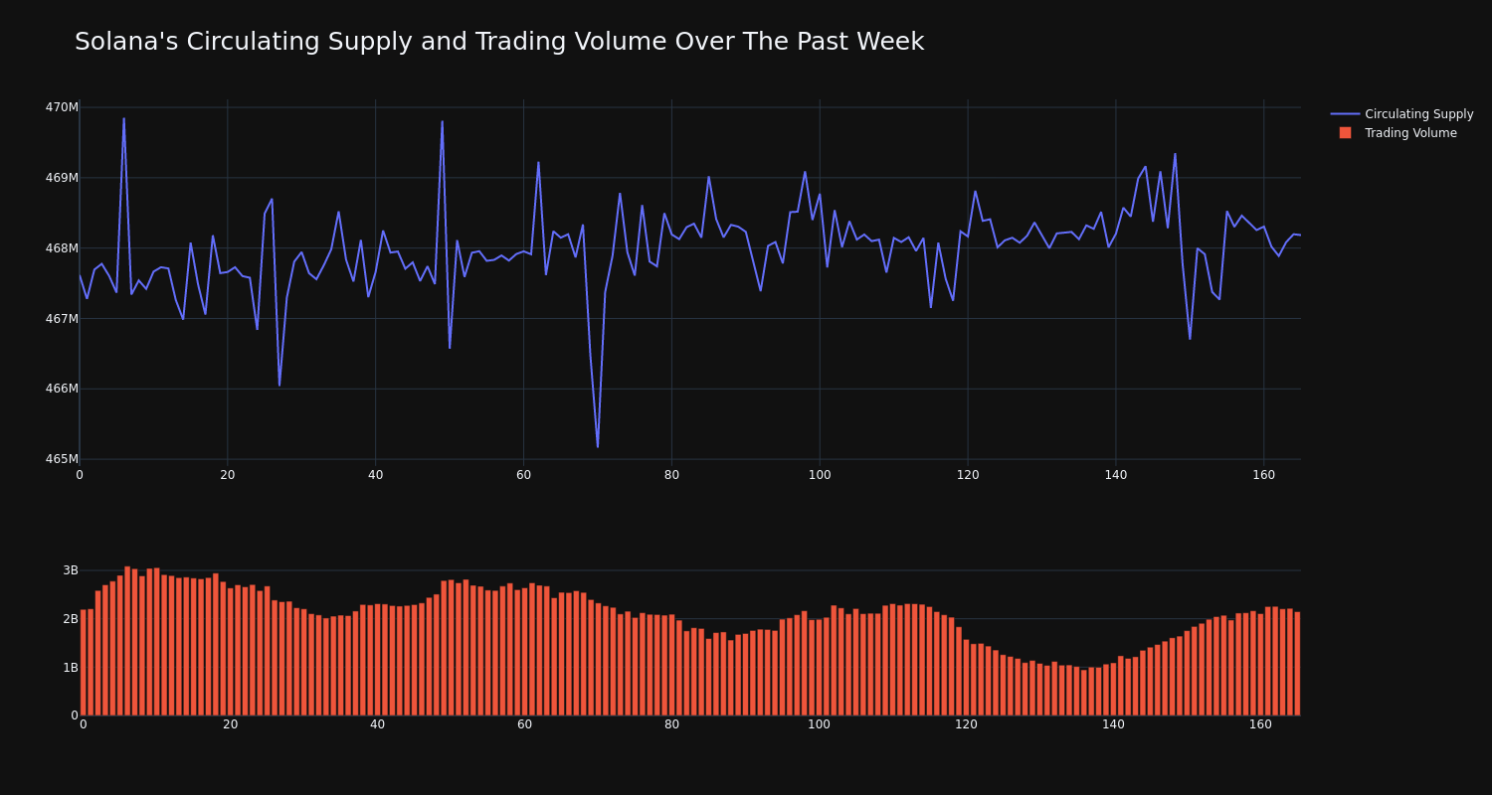Click the 466M y-axis label

(62, 389)
